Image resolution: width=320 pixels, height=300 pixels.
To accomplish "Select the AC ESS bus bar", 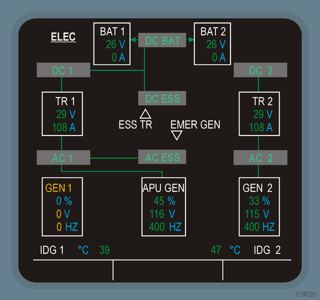I will 162,157.
